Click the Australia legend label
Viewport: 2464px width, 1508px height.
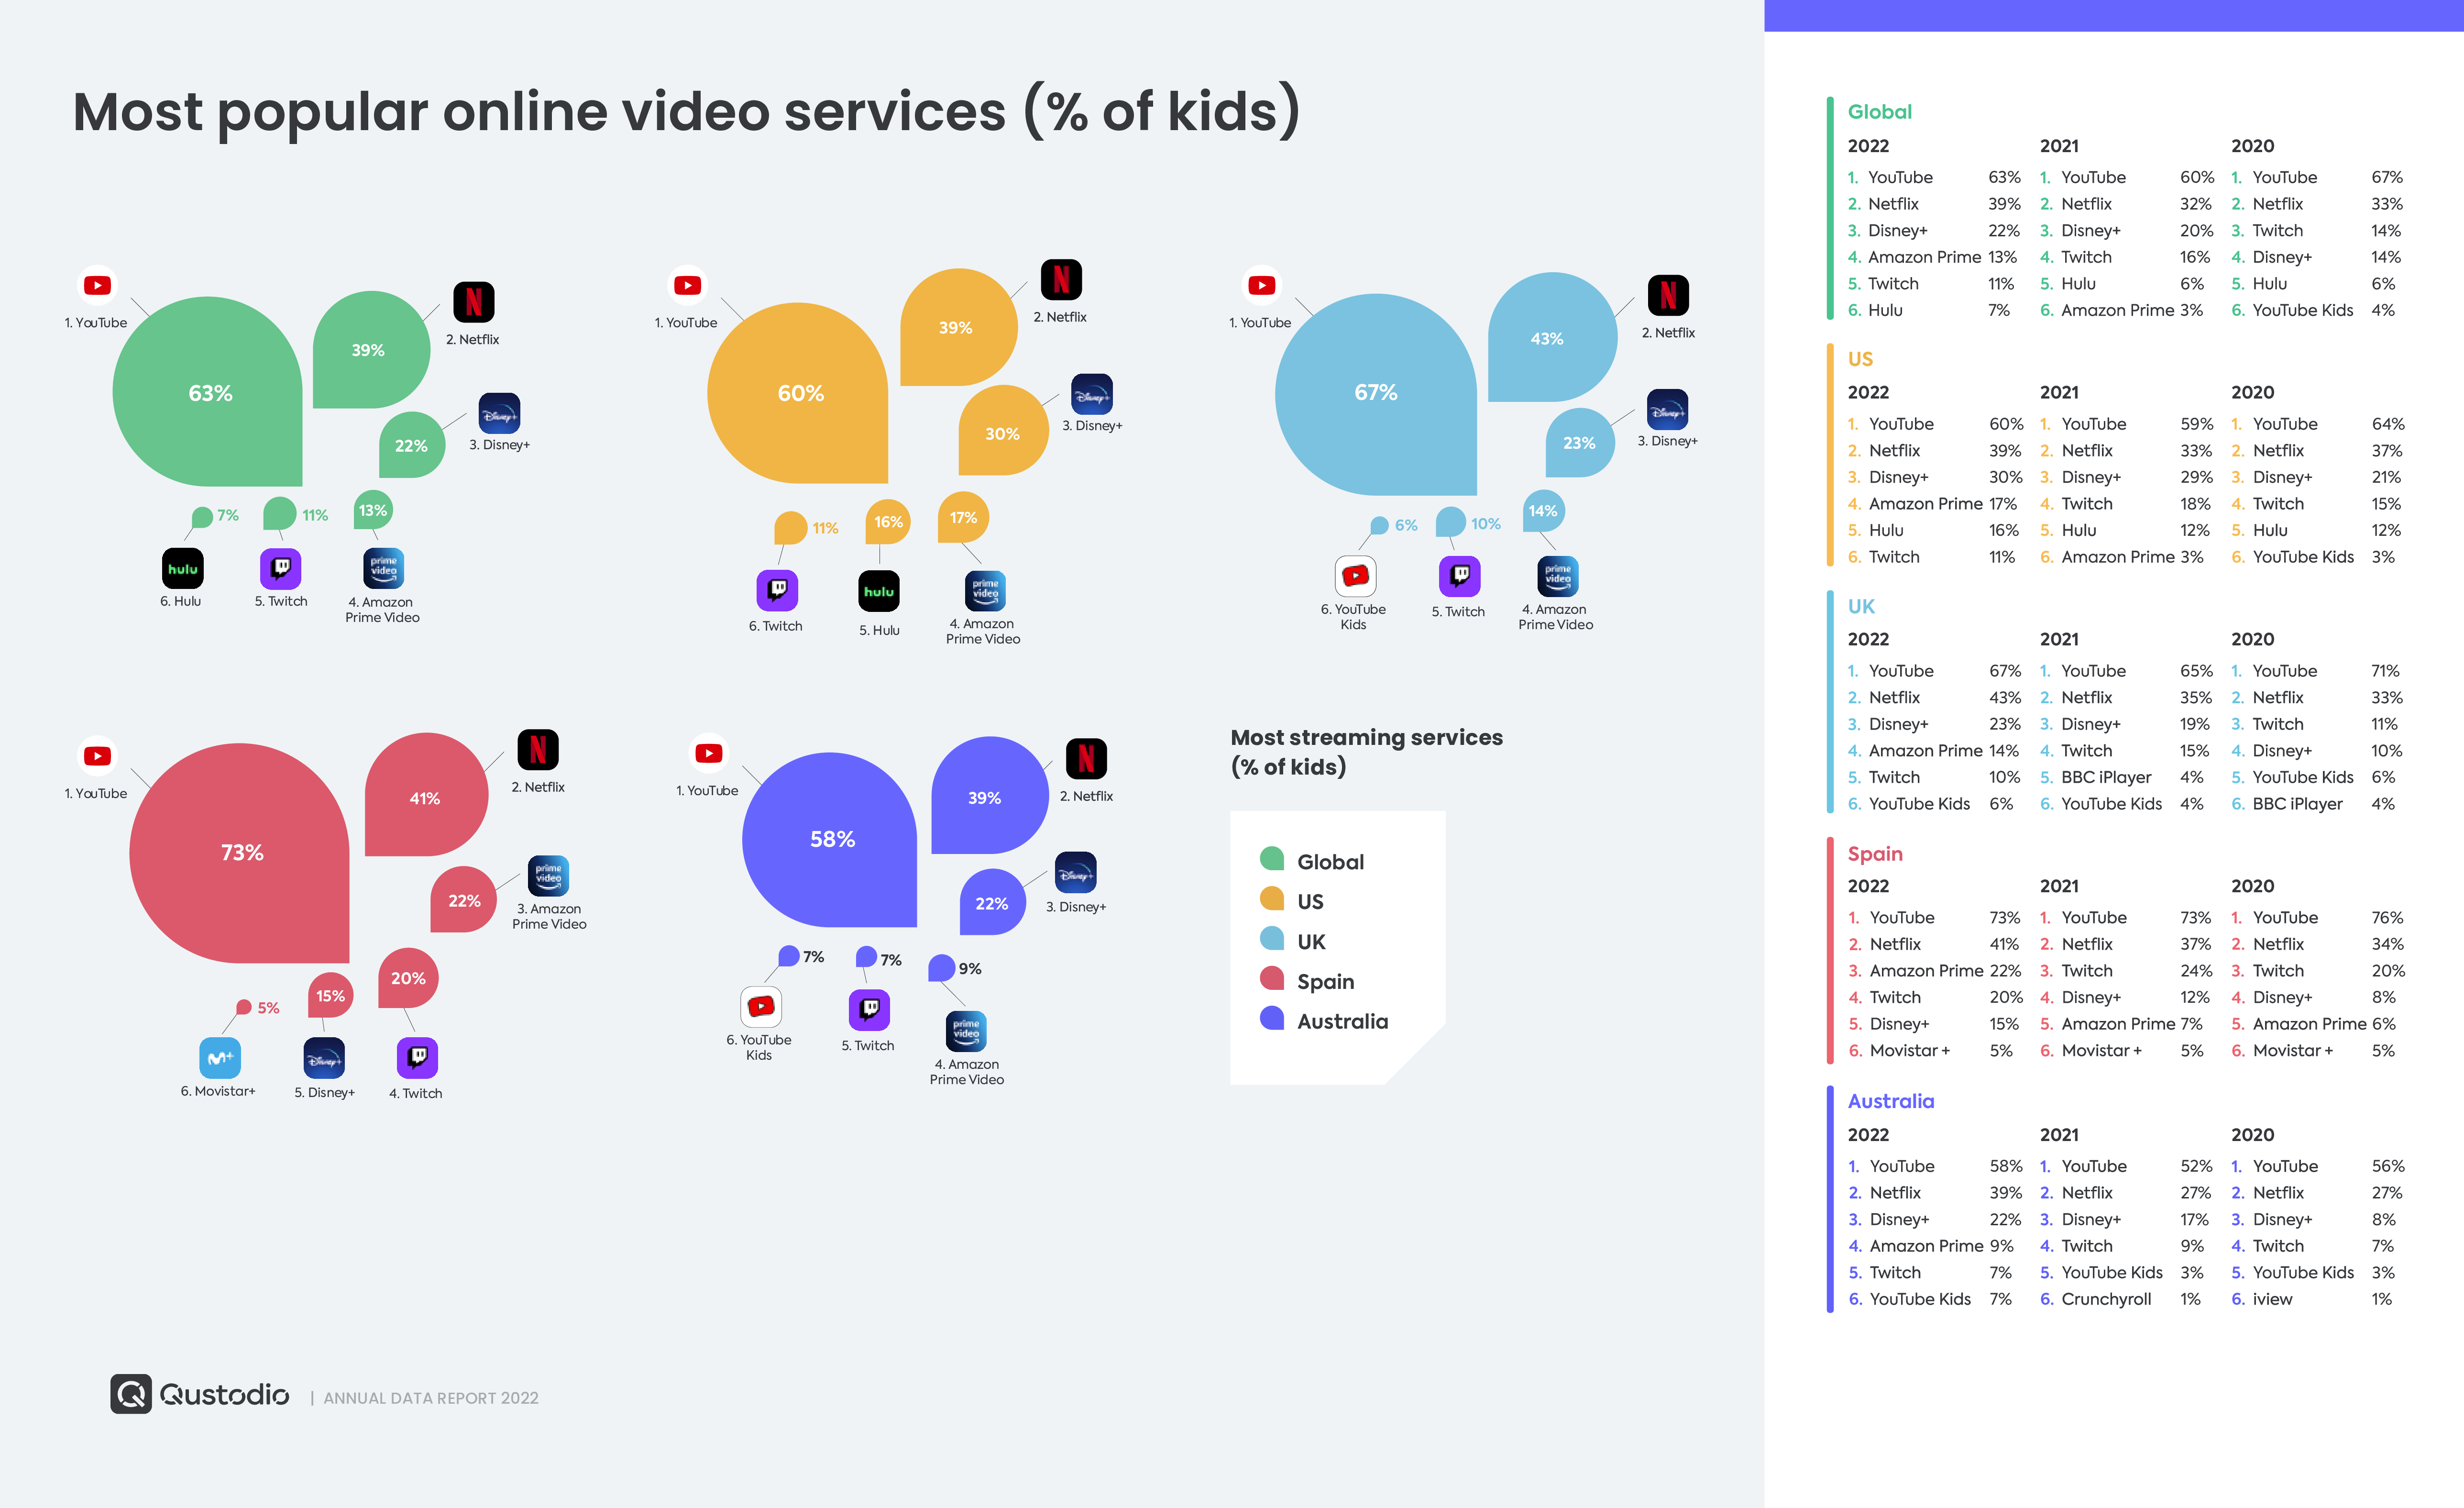pos(1342,1020)
